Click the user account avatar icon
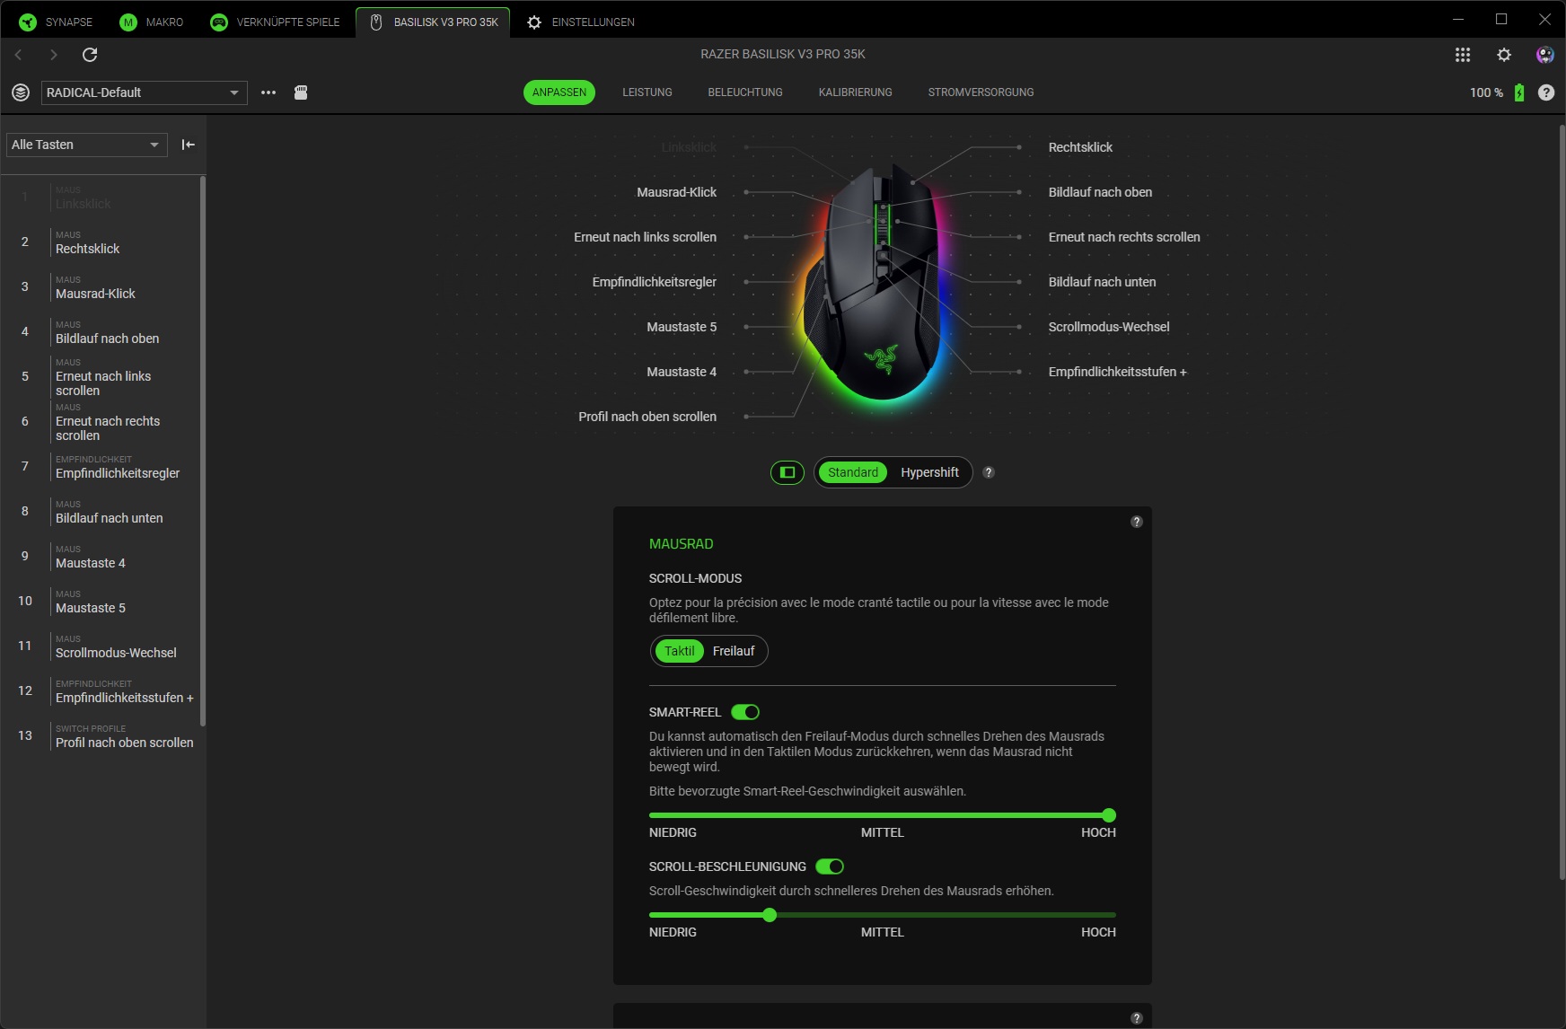 click(1544, 55)
